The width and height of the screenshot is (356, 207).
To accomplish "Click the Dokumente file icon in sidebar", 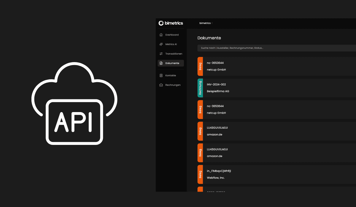I will 161,63.
